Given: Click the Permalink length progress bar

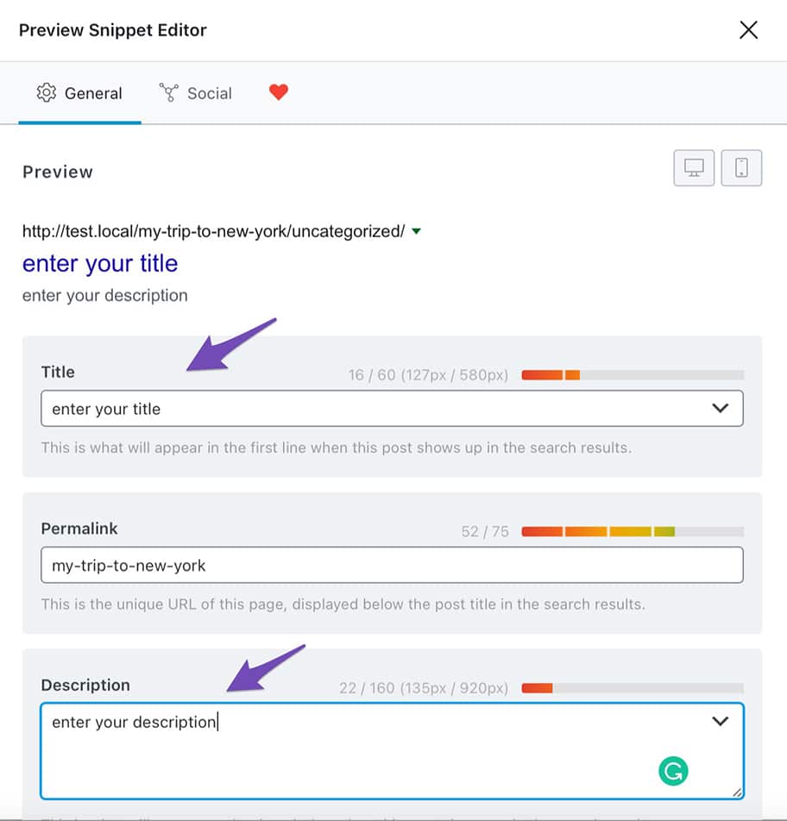Looking at the screenshot, I should pos(633,531).
